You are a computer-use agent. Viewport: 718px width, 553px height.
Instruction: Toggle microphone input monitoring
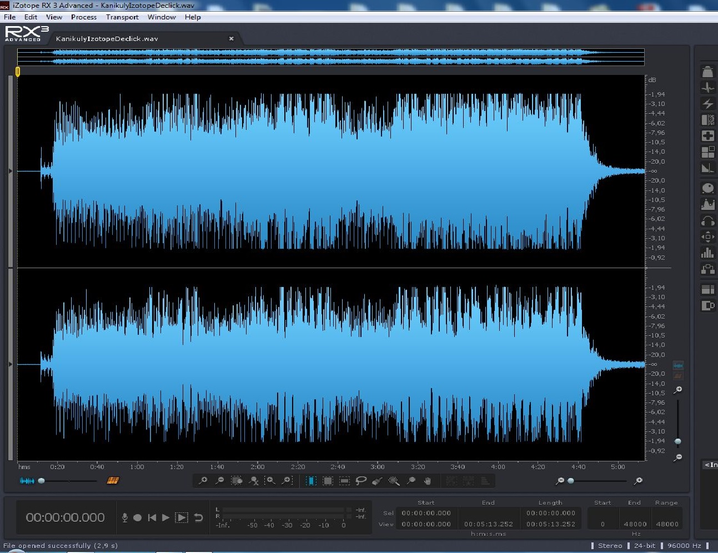[x=124, y=518]
